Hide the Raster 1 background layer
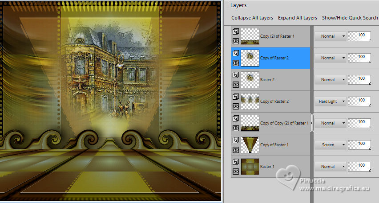The image size is (379, 203). click(x=236, y=172)
